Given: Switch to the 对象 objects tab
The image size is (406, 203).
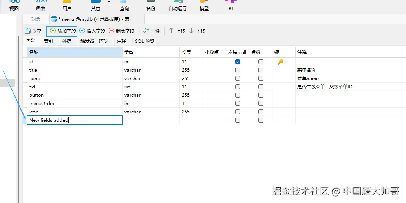Looking at the screenshot, I should pyautogui.click(x=36, y=19).
